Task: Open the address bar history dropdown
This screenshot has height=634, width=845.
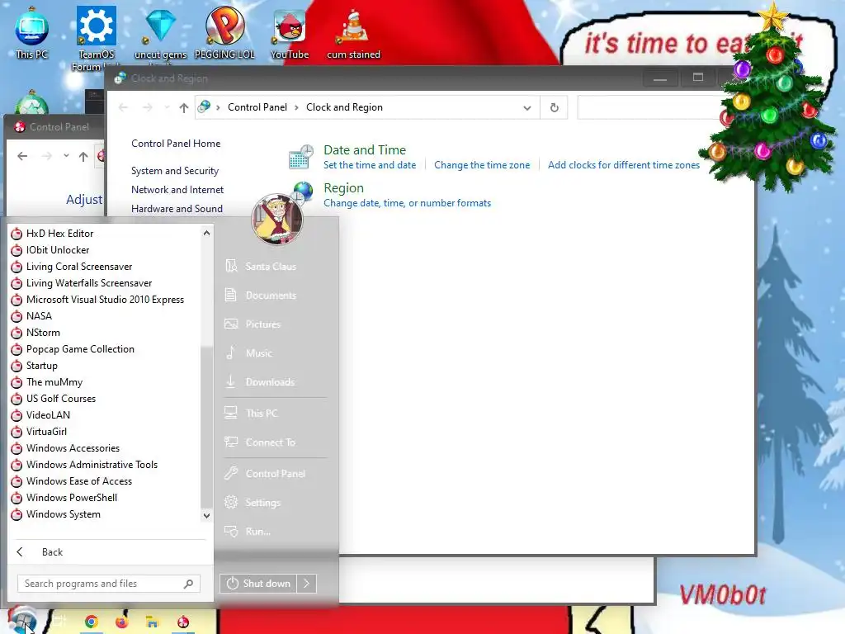Action: point(527,108)
